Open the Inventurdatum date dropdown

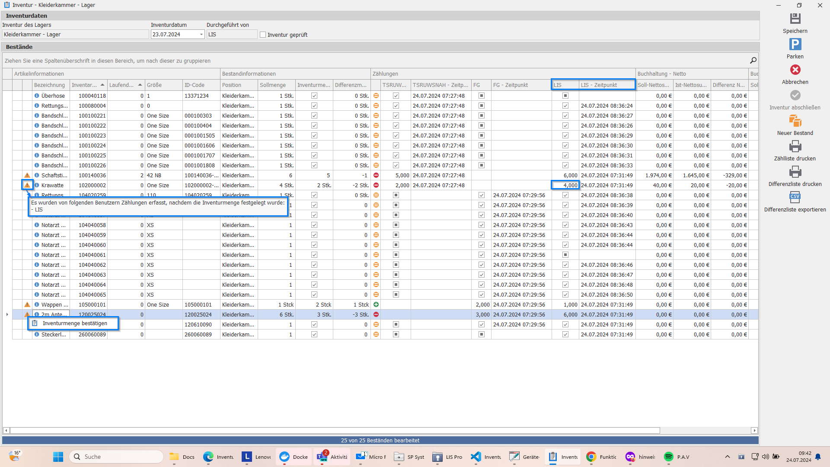pos(201,35)
